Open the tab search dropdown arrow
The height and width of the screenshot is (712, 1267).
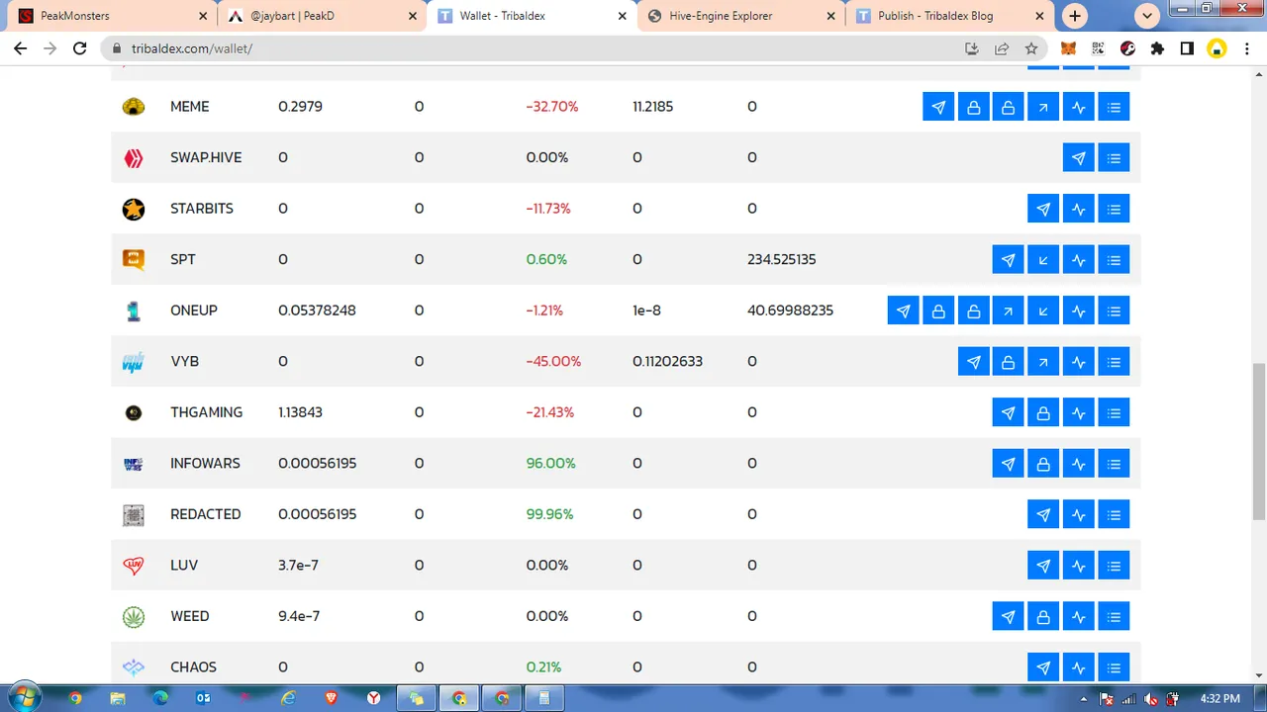(x=1147, y=16)
